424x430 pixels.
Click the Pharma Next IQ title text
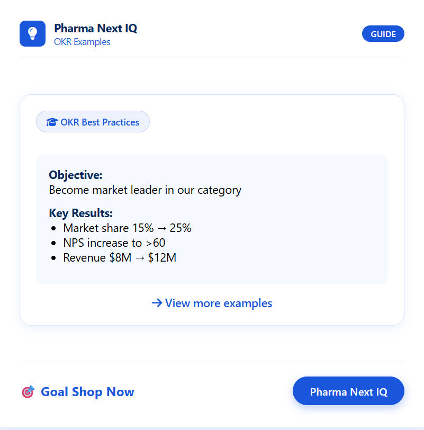pos(95,29)
